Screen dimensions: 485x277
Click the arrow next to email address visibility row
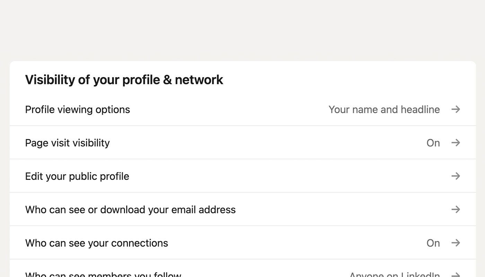click(x=456, y=209)
